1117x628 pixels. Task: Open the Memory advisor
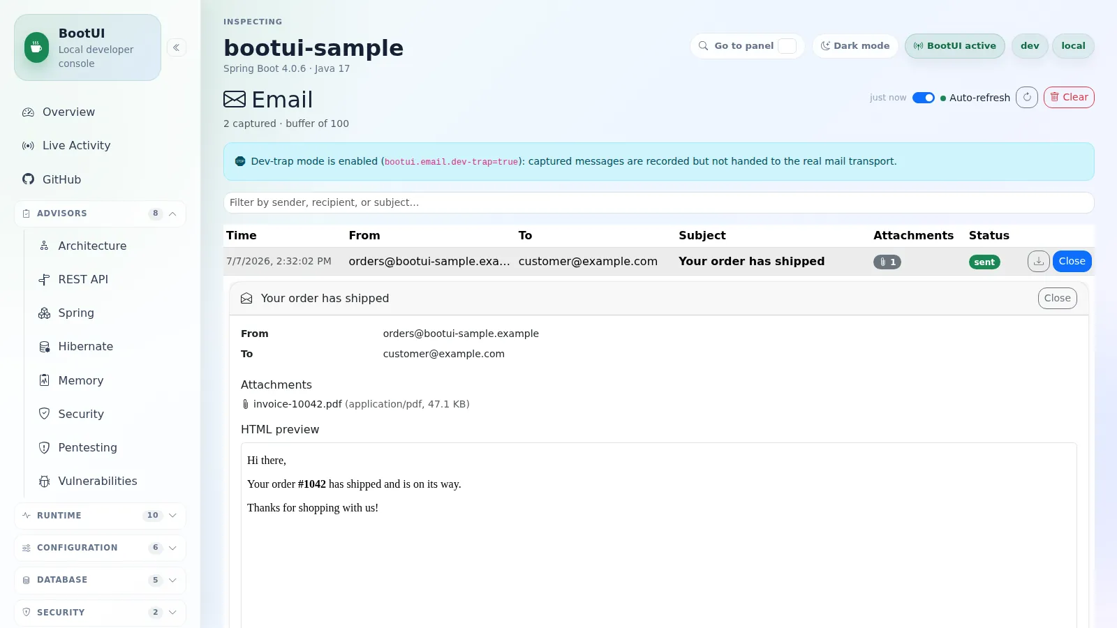coord(108,380)
